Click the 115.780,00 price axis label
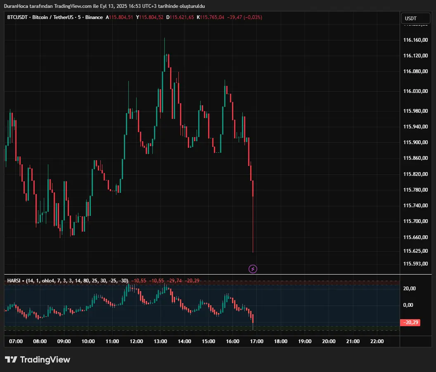The width and height of the screenshot is (436, 372). point(415,190)
